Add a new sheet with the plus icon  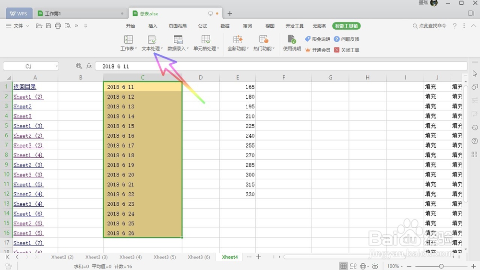click(258, 257)
